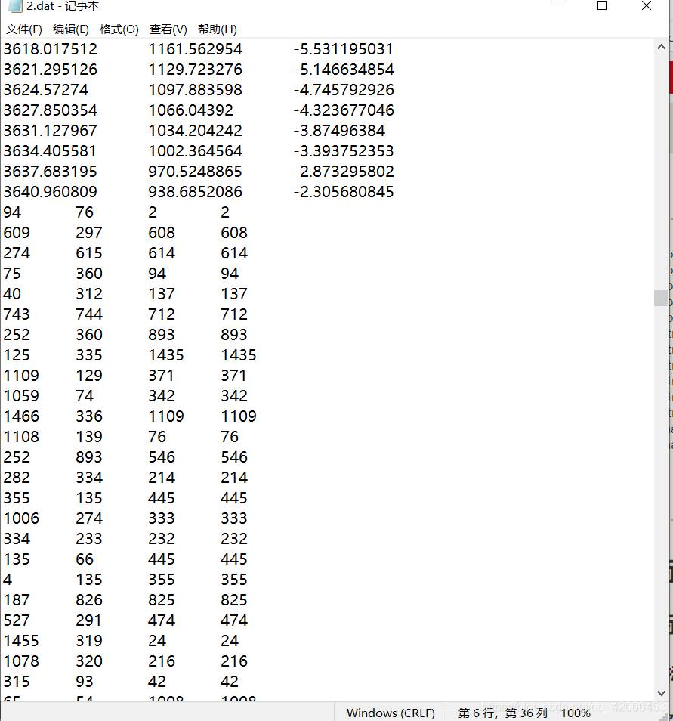Click the value 1034.204242

point(196,131)
